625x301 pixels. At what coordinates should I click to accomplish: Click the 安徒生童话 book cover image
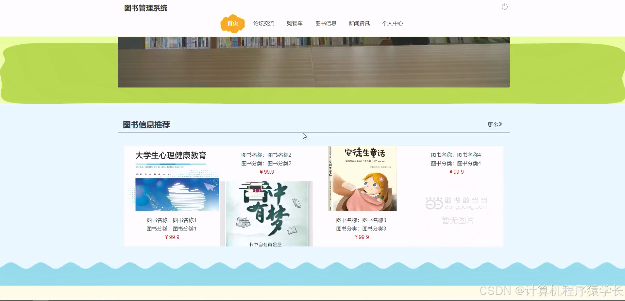tap(362, 178)
